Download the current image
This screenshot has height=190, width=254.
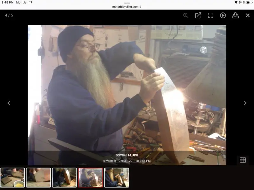[x=235, y=15]
